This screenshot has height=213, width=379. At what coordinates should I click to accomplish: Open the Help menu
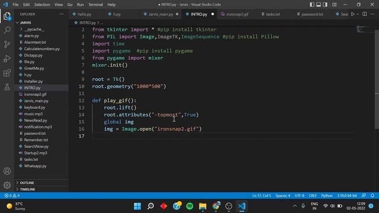click(x=111, y=5)
